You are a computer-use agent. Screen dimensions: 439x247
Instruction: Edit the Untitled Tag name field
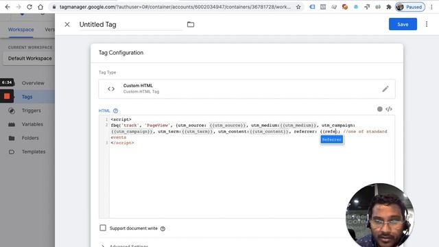[131, 25]
